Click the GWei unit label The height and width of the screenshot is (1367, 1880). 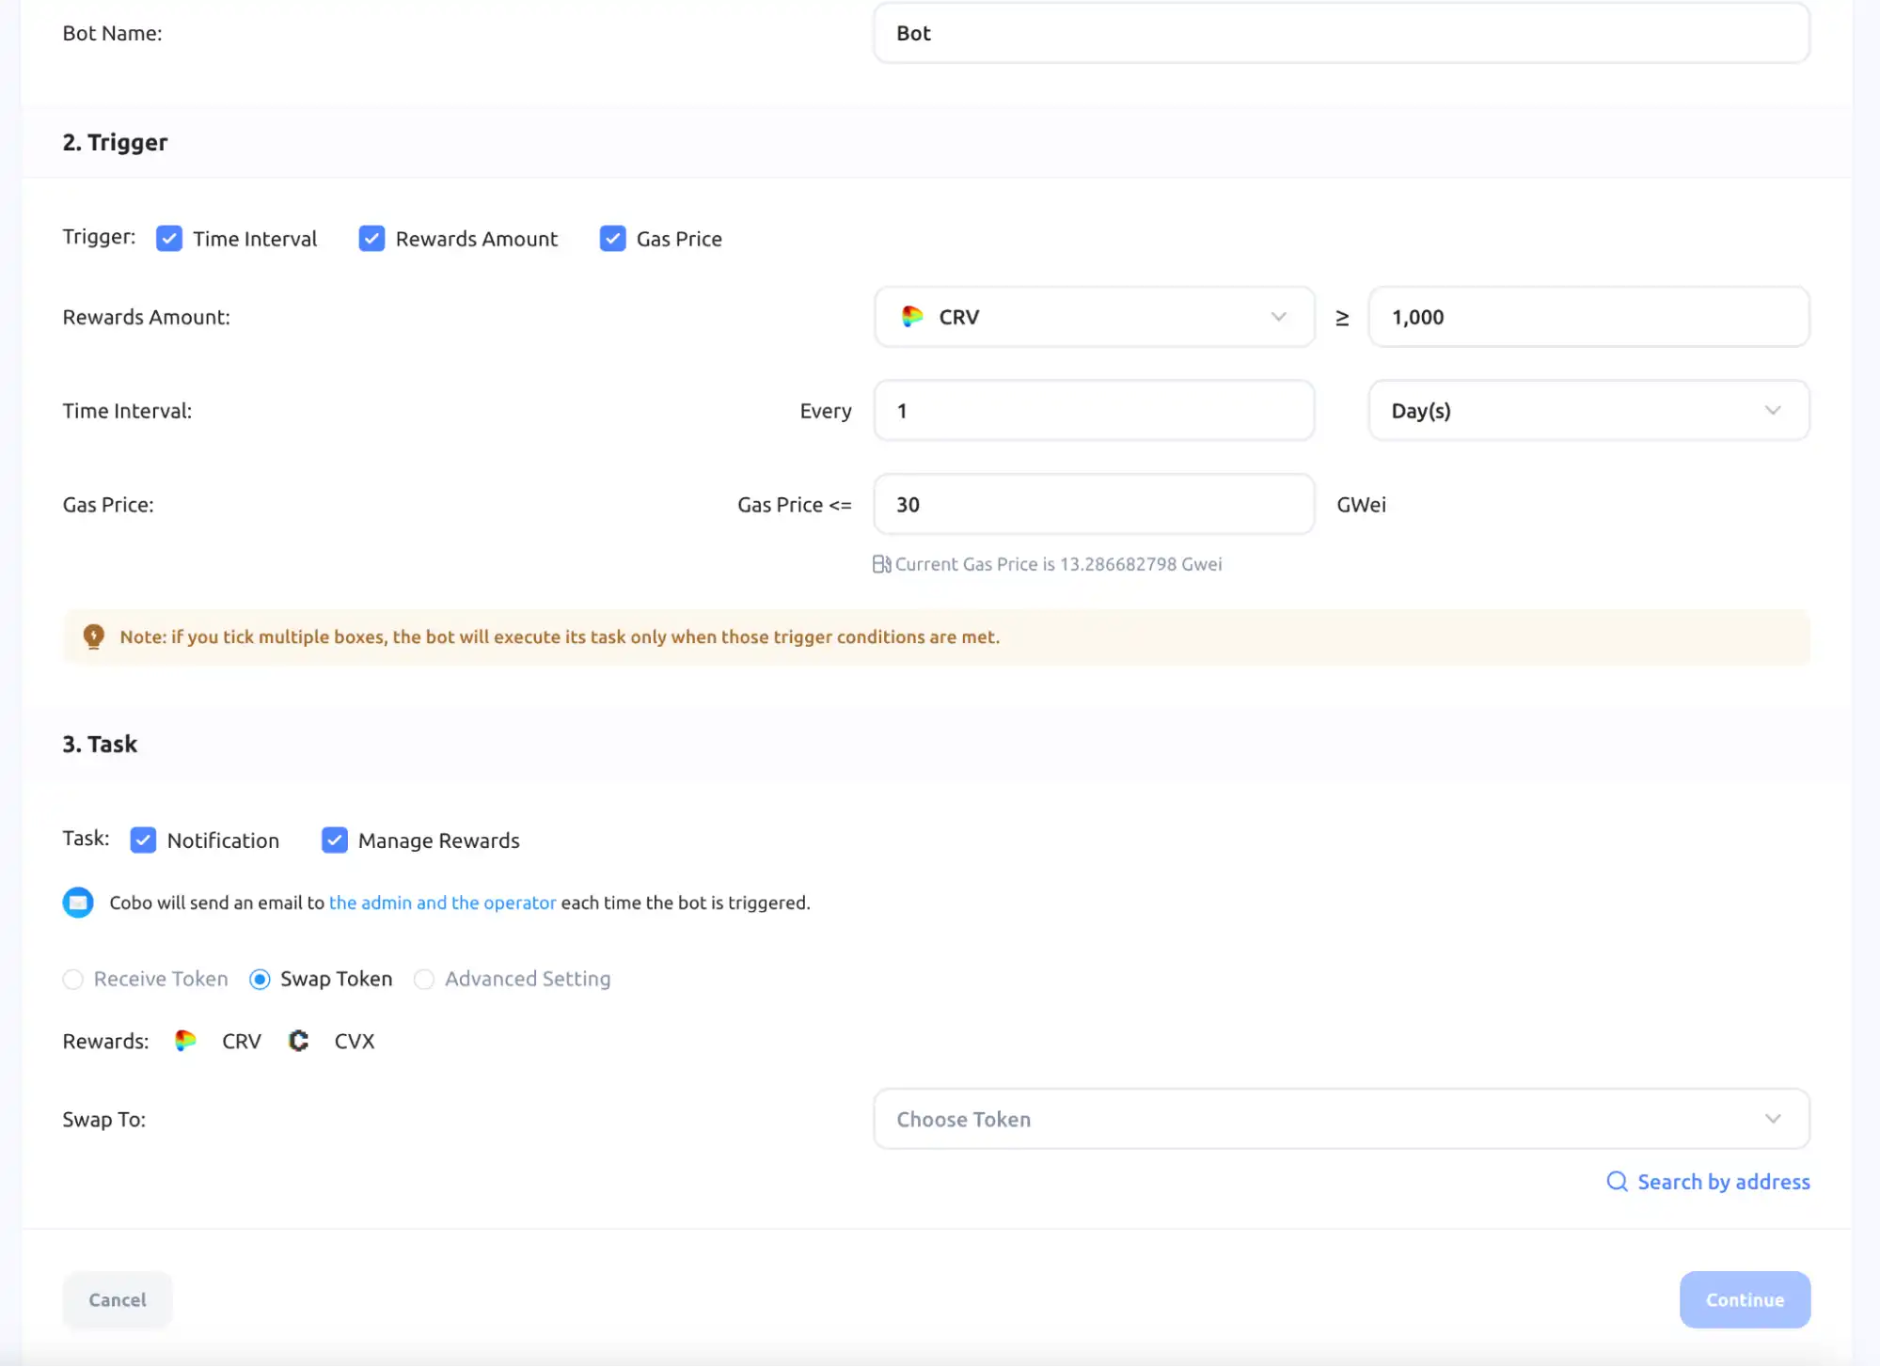tap(1361, 505)
